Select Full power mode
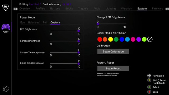169x95 pixels. [45, 22]
